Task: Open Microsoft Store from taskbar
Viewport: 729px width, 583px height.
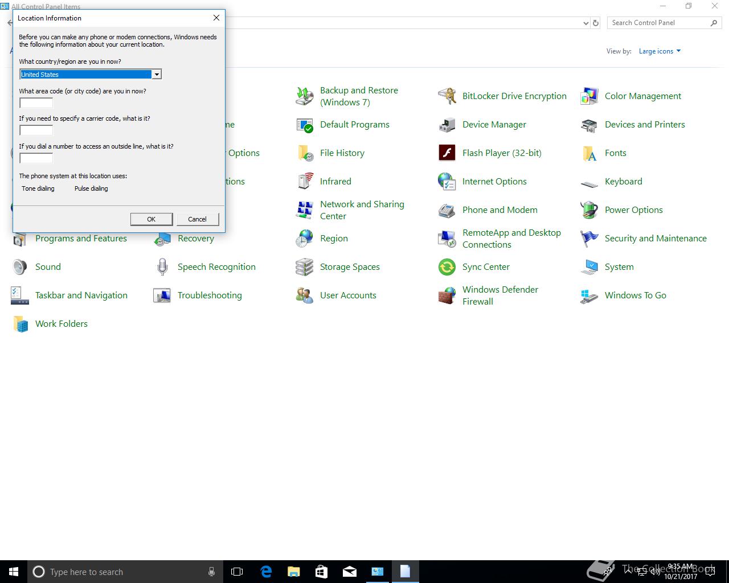Action: pos(322,572)
